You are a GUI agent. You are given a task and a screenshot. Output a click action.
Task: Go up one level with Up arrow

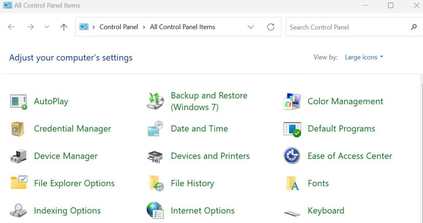point(64,27)
